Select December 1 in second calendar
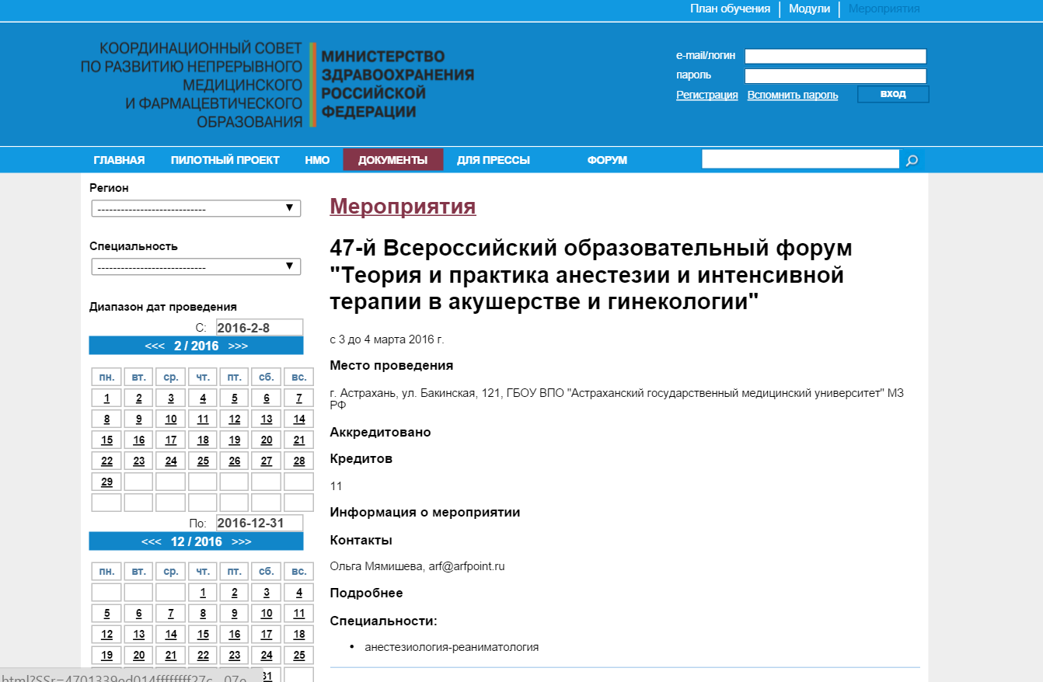 pos(203,593)
